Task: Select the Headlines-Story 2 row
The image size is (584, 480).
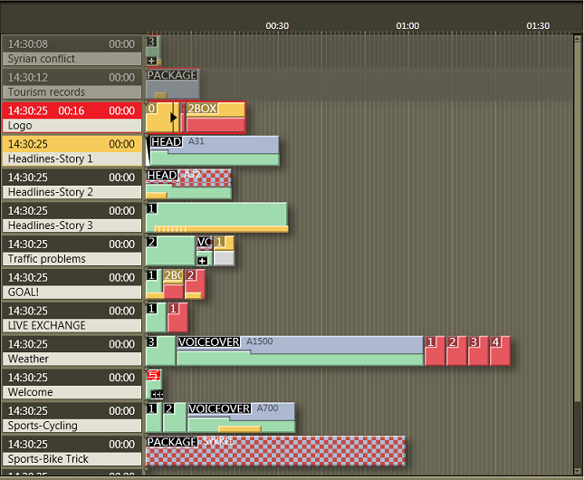Action: (72, 184)
